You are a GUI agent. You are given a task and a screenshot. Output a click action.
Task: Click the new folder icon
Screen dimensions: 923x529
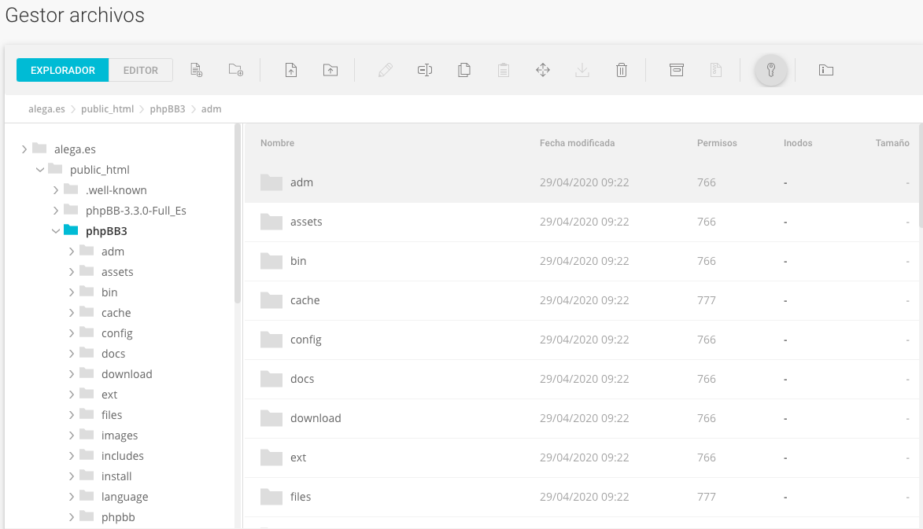[236, 70]
